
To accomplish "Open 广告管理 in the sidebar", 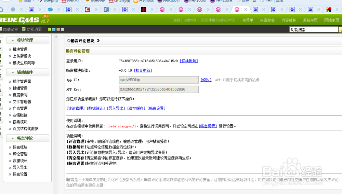I will click(20, 108).
